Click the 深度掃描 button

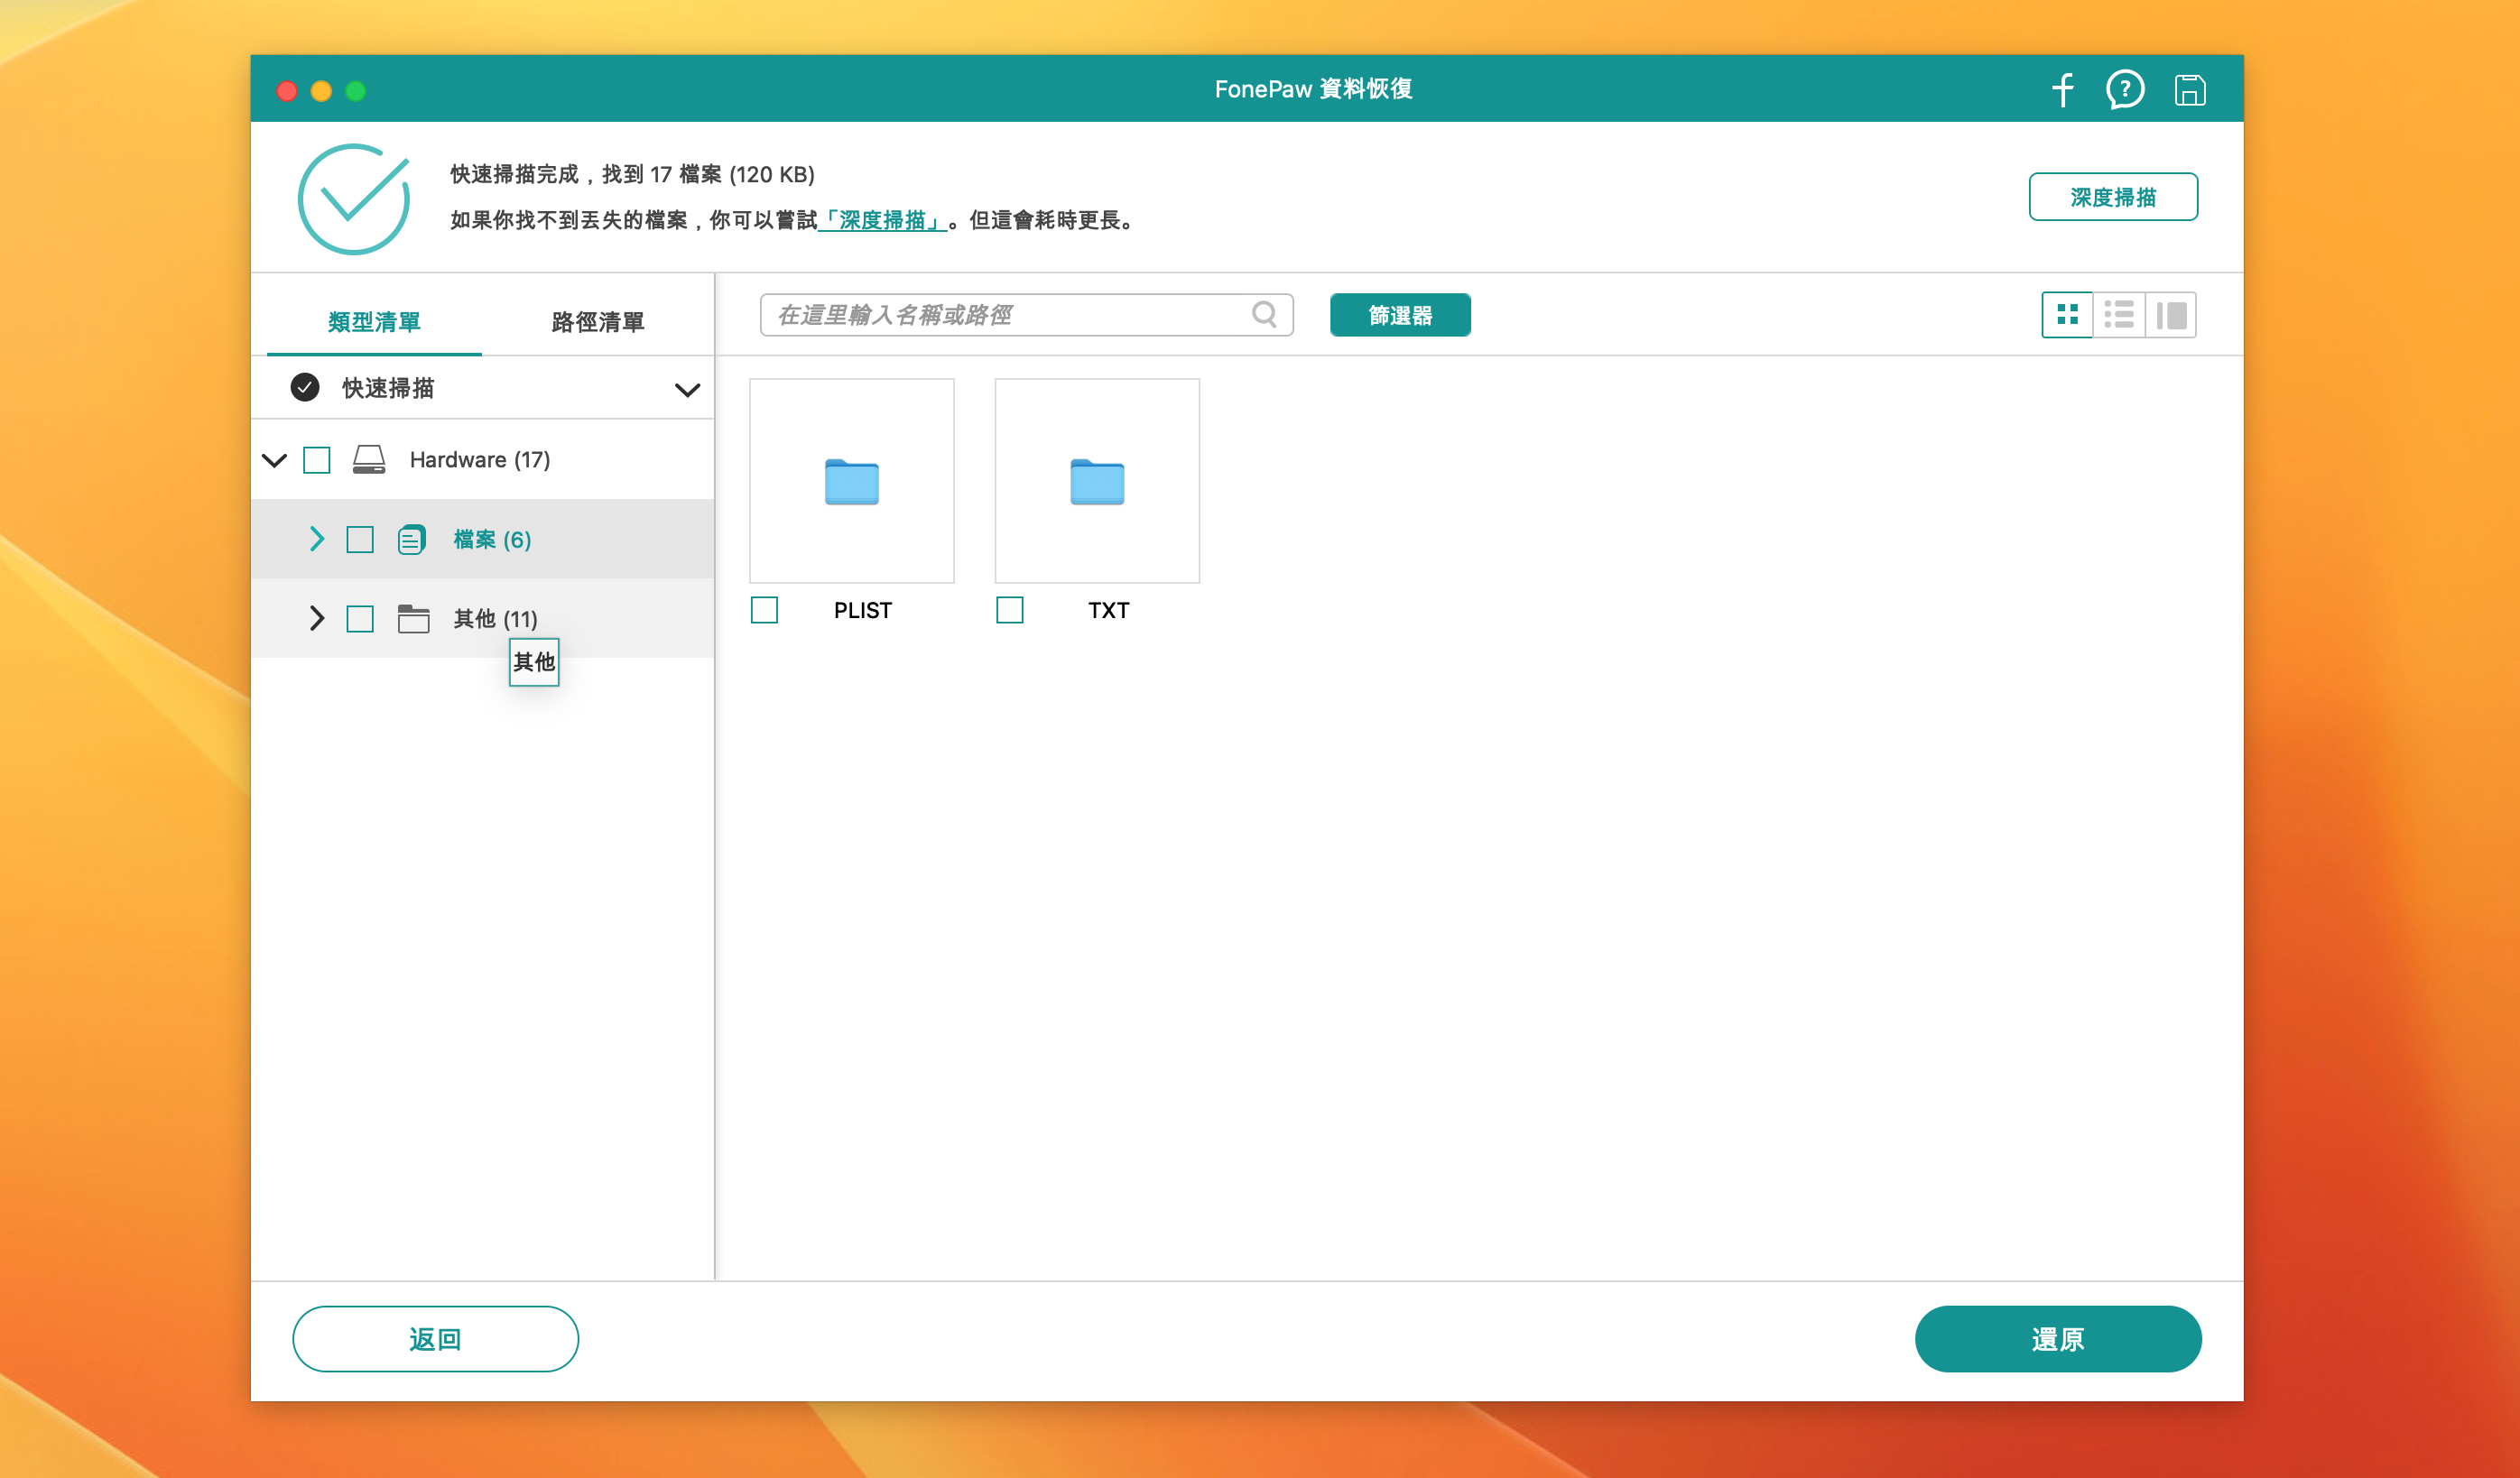[x=2112, y=197]
